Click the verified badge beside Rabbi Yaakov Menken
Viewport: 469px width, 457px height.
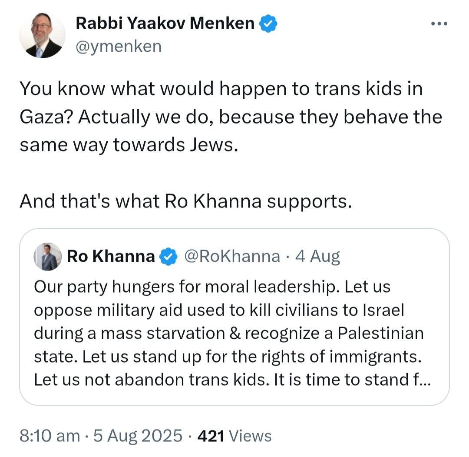pos(268,23)
